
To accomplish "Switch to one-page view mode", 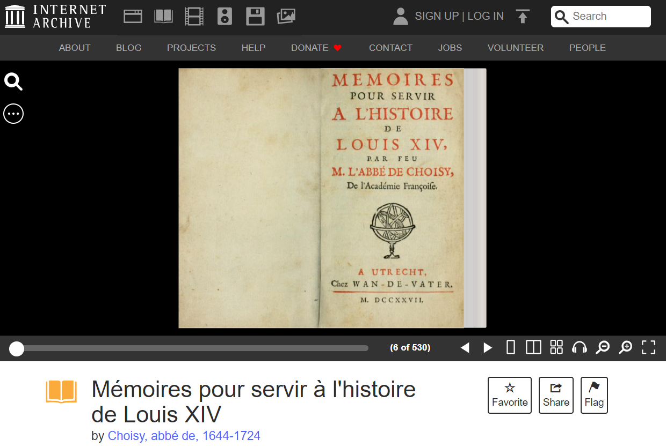I will (x=510, y=347).
